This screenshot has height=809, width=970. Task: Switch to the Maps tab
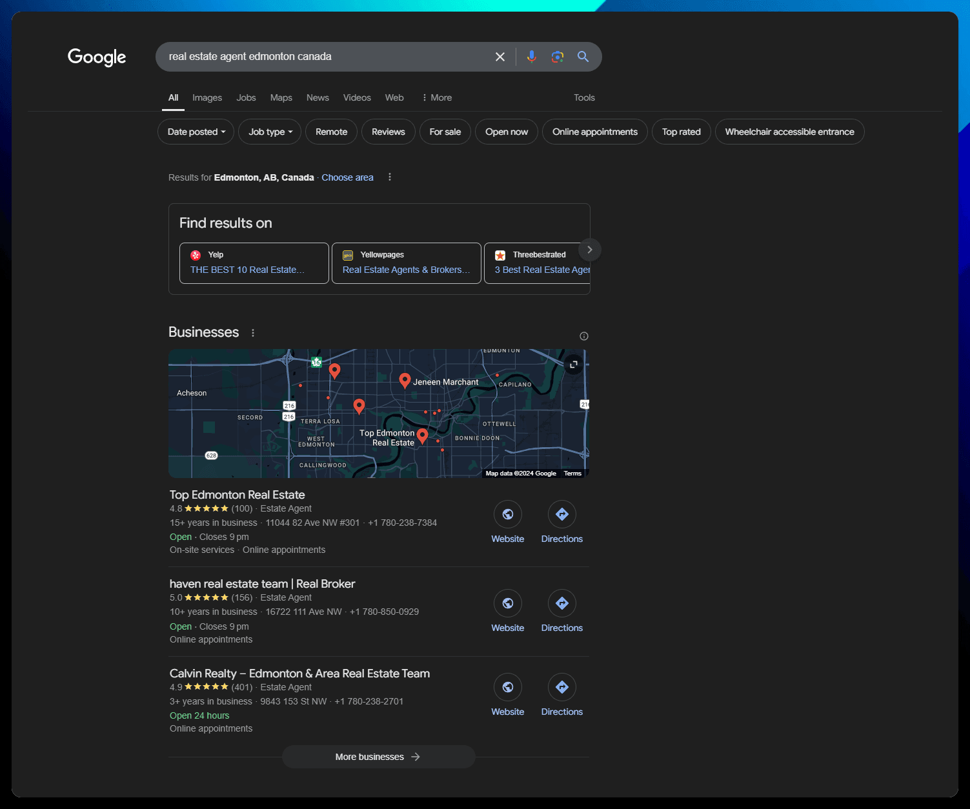pos(281,97)
